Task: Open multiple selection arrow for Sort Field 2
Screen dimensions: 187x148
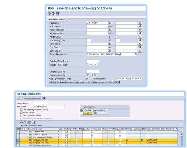Action: (x=140, y=47)
